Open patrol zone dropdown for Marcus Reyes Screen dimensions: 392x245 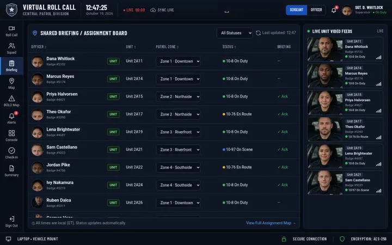click(x=178, y=79)
